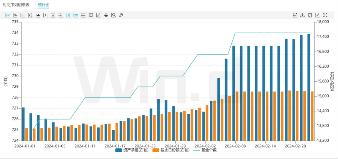Switch to line chart type
This screenshot has height=159, width=338.
8,15
